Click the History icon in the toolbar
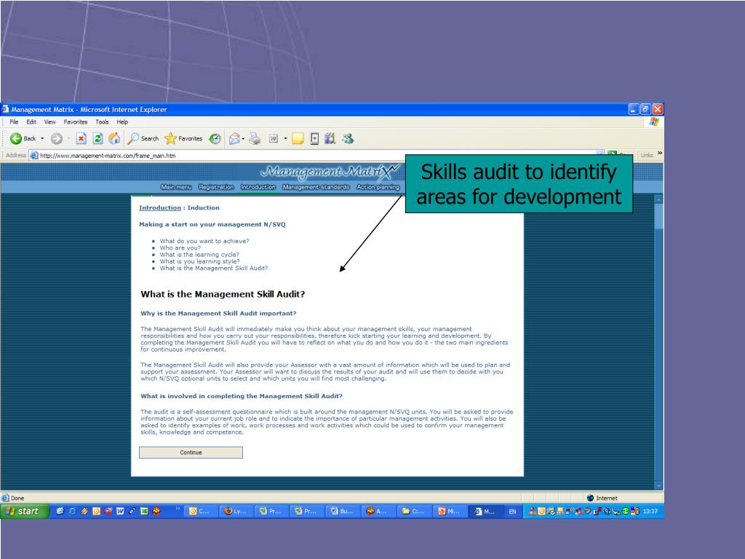The width and height of the screenshot is (745, 559). click(215, 139)
